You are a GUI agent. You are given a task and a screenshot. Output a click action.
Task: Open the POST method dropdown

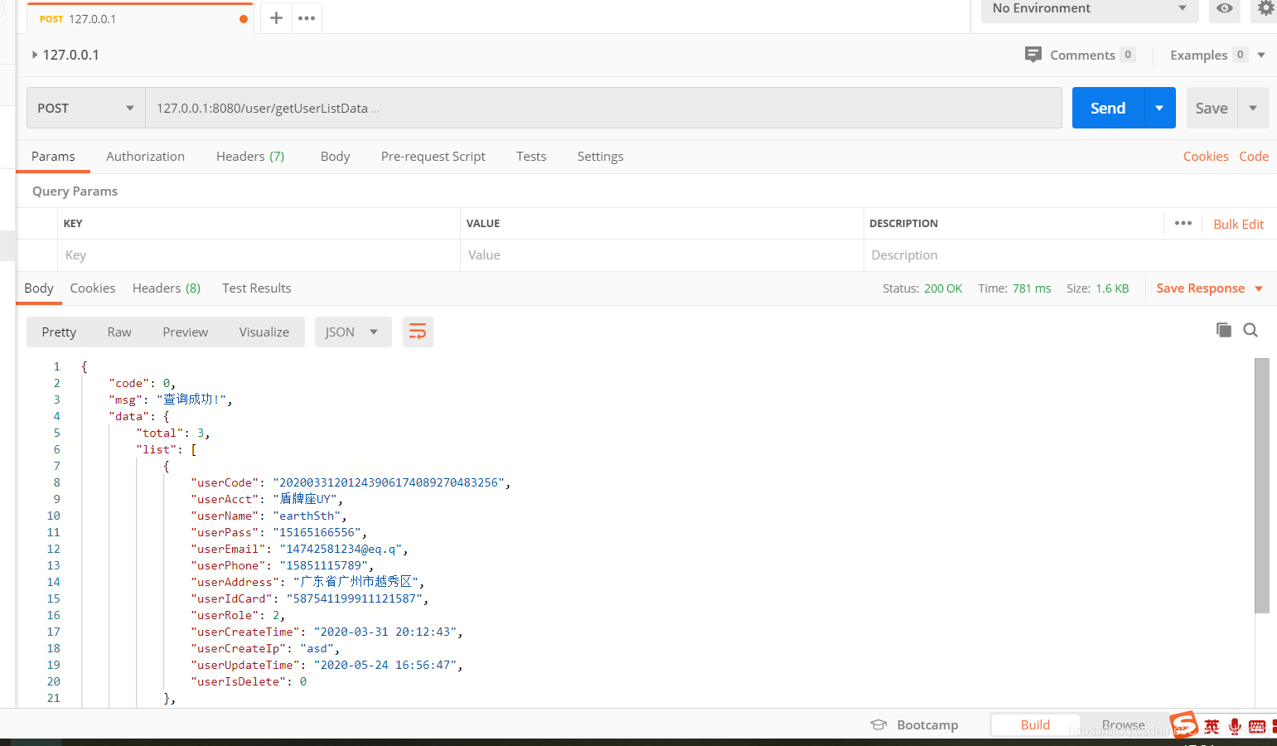[85, 108]
